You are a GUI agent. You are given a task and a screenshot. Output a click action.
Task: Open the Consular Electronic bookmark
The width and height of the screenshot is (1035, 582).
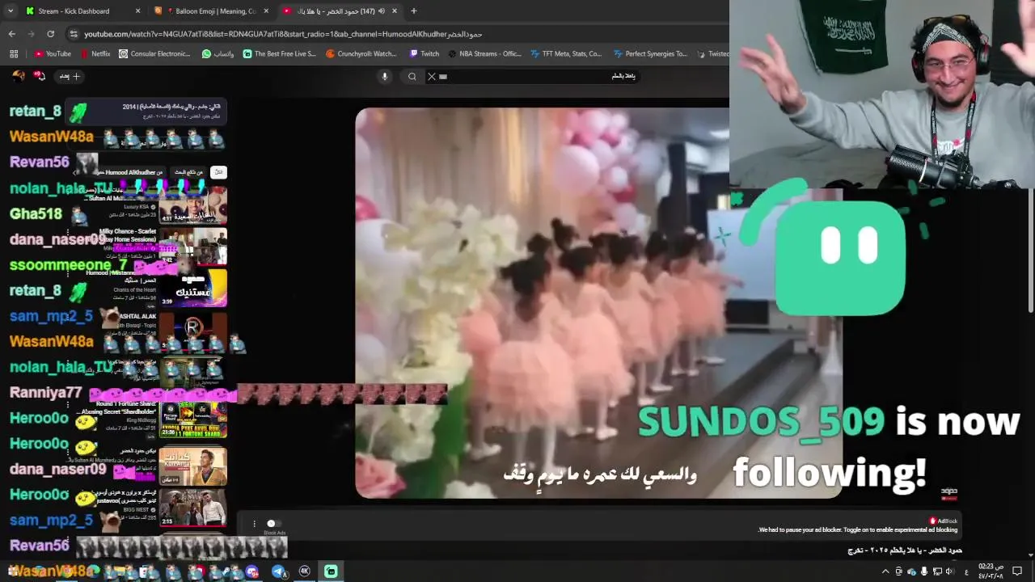pos(154,54)
